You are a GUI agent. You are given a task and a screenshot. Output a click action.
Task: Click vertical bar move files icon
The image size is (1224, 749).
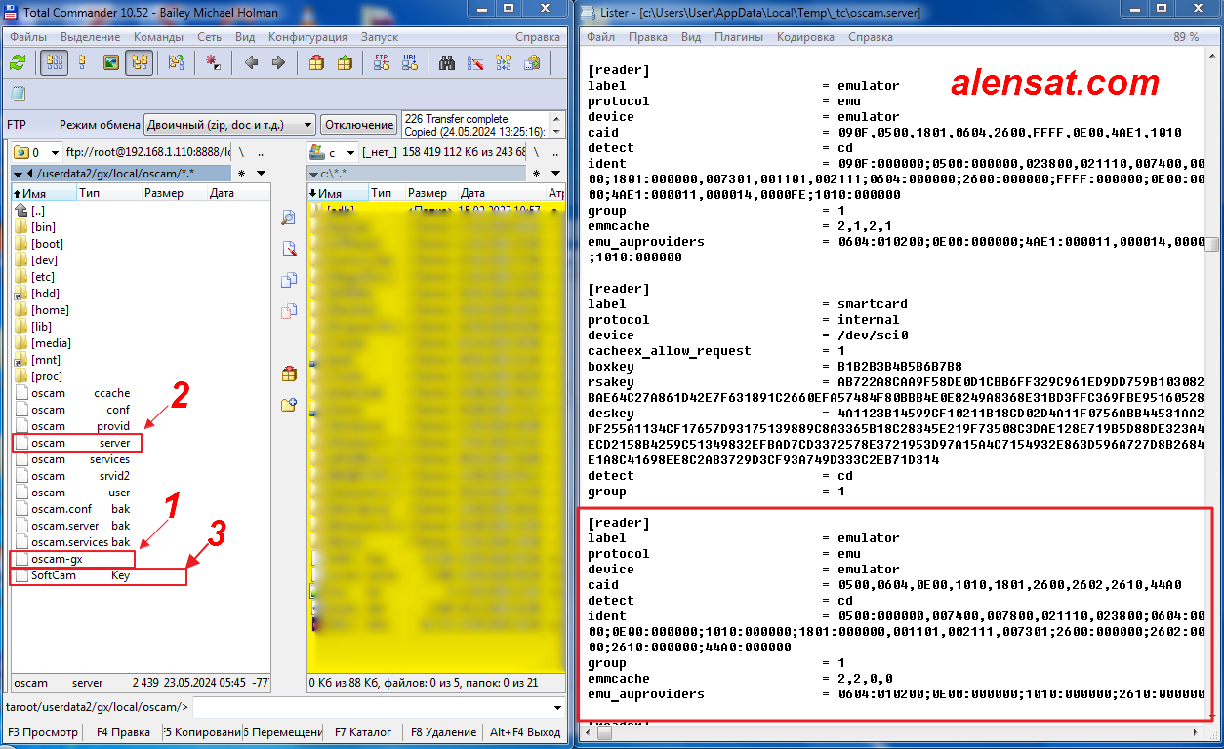tap(289, 311)
